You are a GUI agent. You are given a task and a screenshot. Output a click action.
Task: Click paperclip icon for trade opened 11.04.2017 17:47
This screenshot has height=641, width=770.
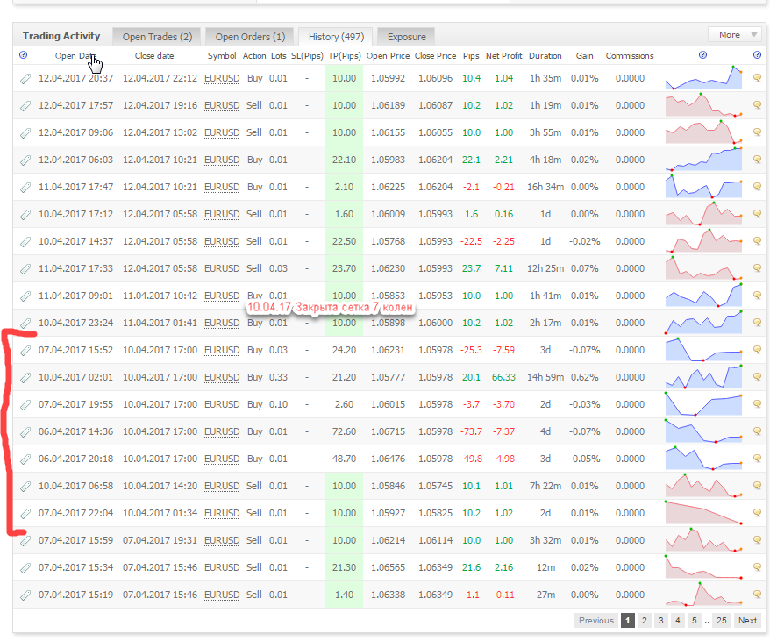tap(25, 187)
